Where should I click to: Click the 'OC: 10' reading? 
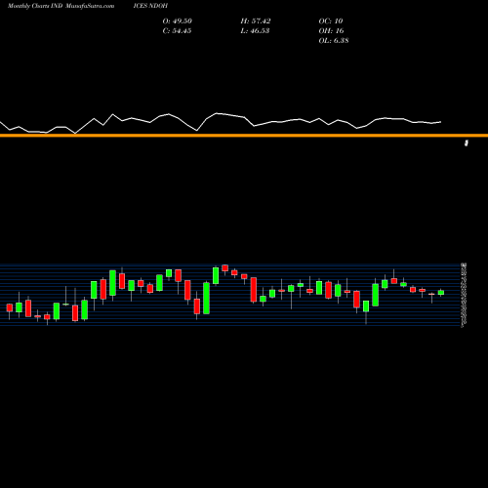click(331, 20)
